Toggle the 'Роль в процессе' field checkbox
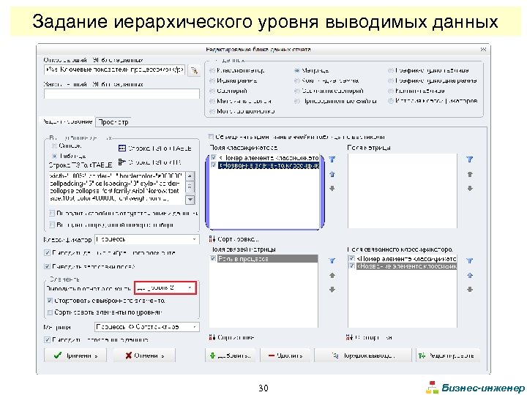The height and width of the screenshot is (395, 527). [213, 259]
